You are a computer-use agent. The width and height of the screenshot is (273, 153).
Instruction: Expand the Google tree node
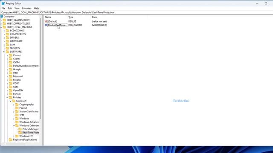(x=7, y=69)
